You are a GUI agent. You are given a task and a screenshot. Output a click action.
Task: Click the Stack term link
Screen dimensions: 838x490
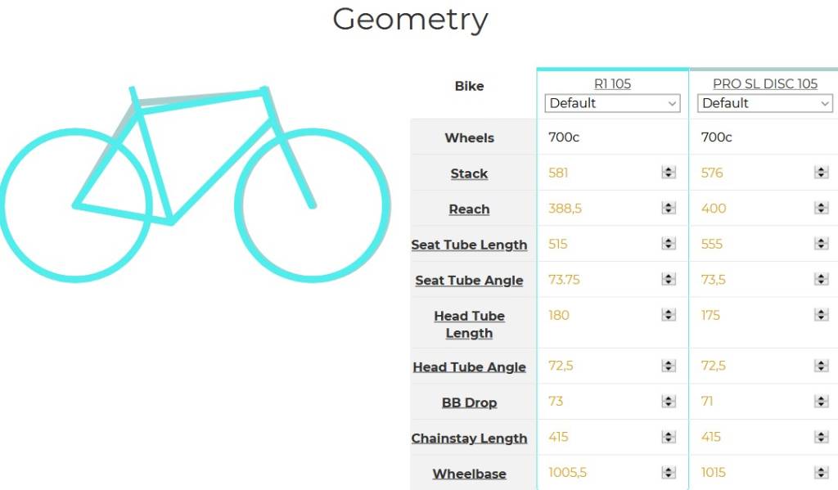click(x=469, y=173)
